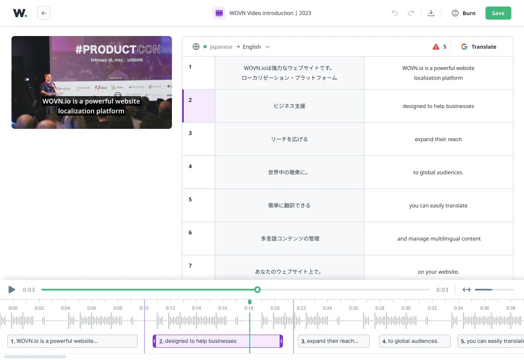Edit English cell 'to global audiences.'
This screenshot has height=360, width=524.
coord(438,172)
